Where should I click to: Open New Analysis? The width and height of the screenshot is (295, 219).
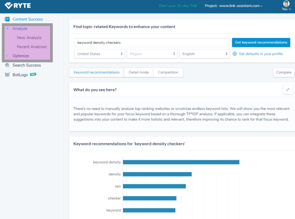pos(29,38)
